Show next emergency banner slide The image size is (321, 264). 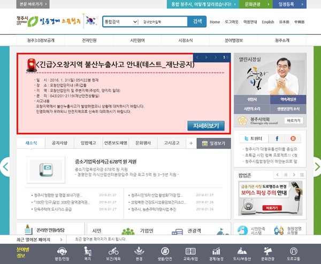tap(216, 58)
